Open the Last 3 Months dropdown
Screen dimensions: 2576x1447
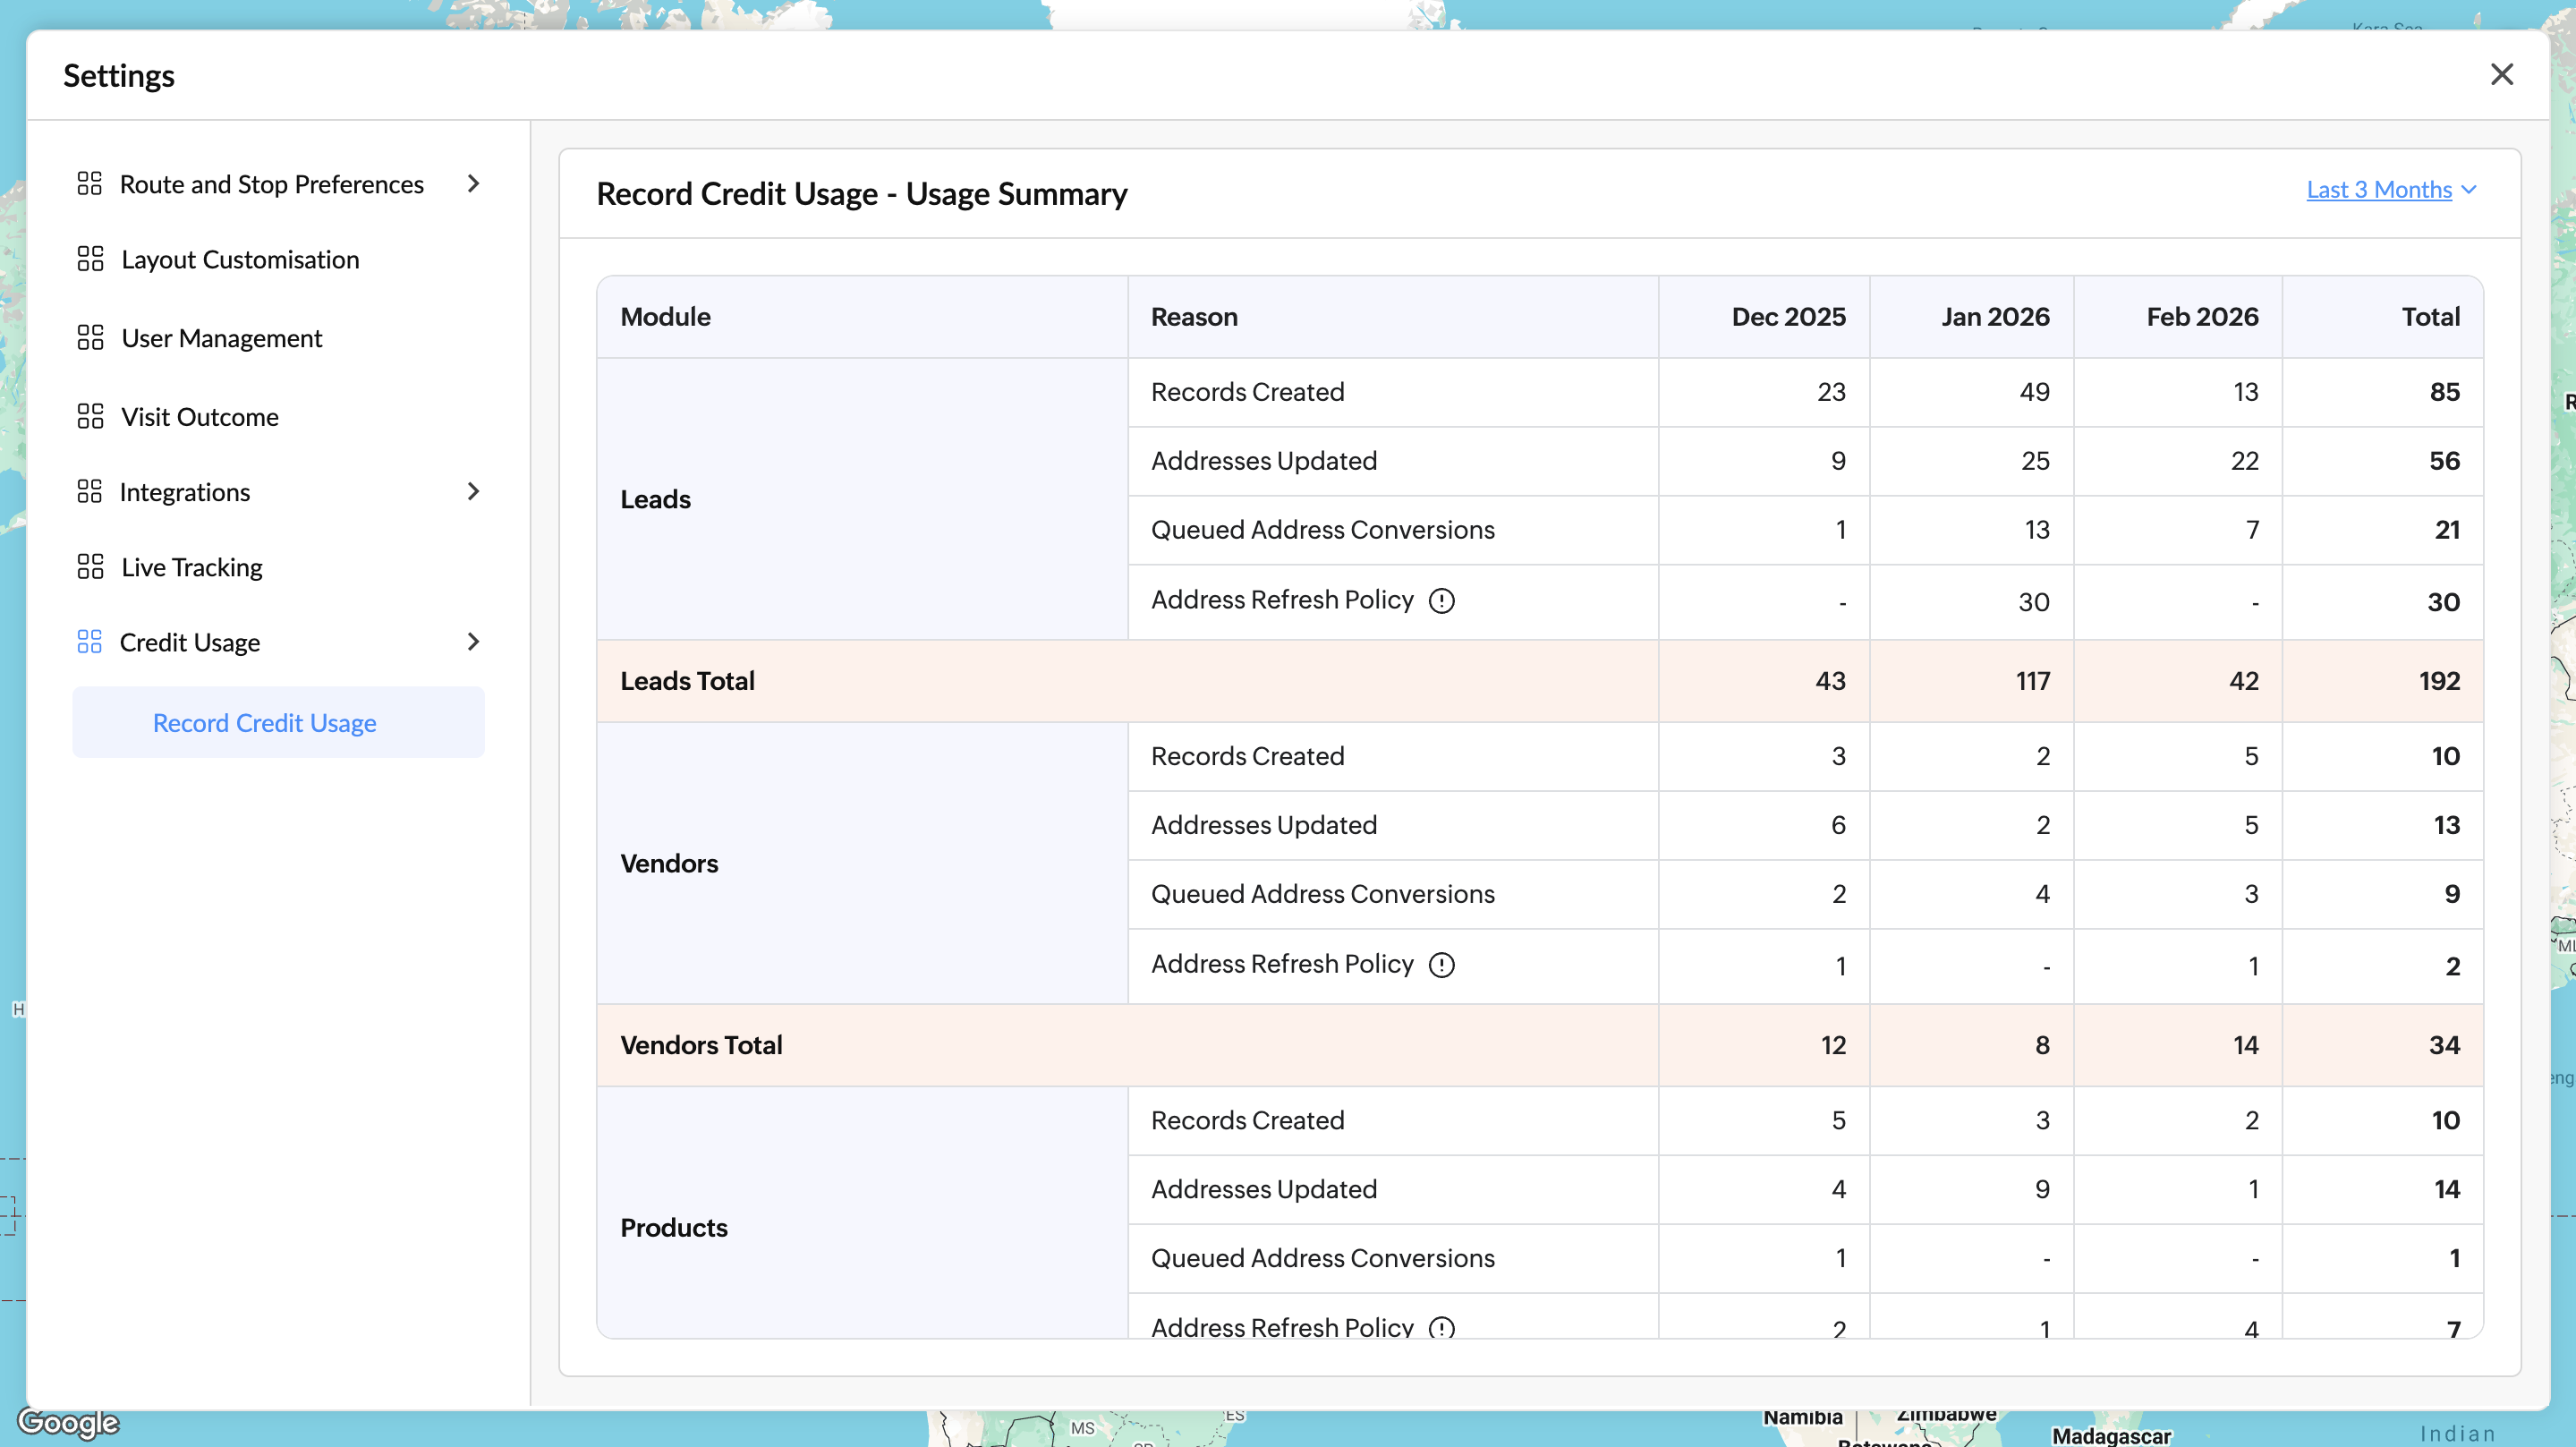(2390, 190)
